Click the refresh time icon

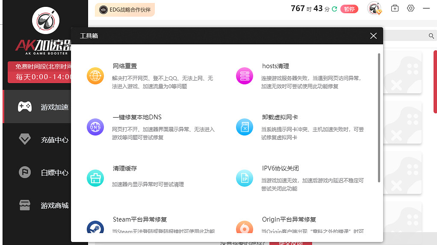pos(334,9)
